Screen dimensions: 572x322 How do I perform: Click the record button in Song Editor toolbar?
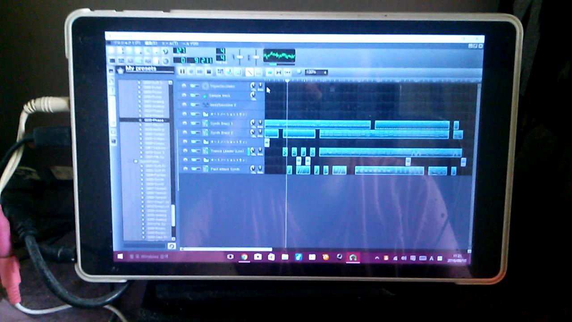pos(191,72)
